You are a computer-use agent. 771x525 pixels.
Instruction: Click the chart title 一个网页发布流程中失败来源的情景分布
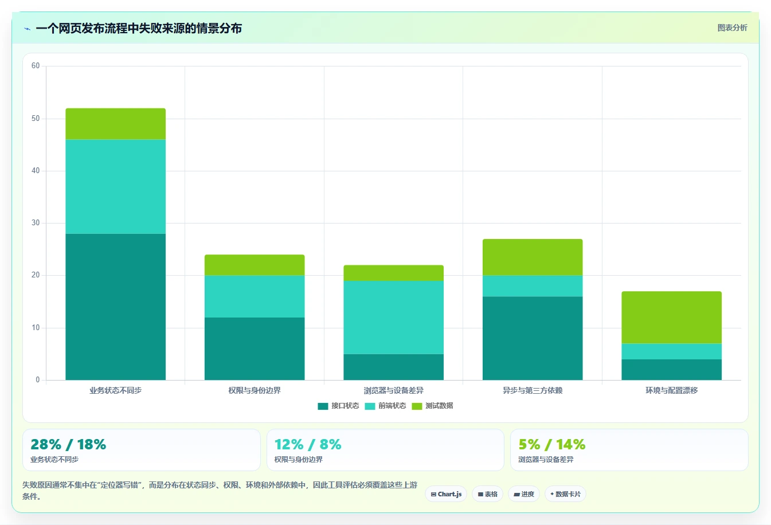139,28
